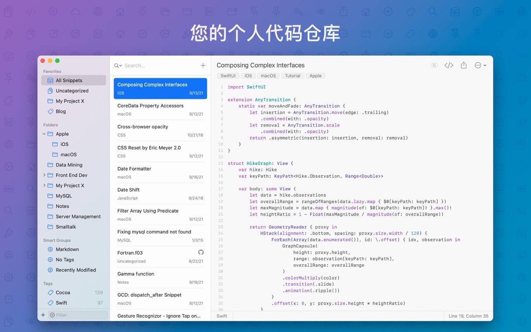This screenshot has width=531, height=332.
Task: Click the All Snippets tray icon
Action: (50, 81)
